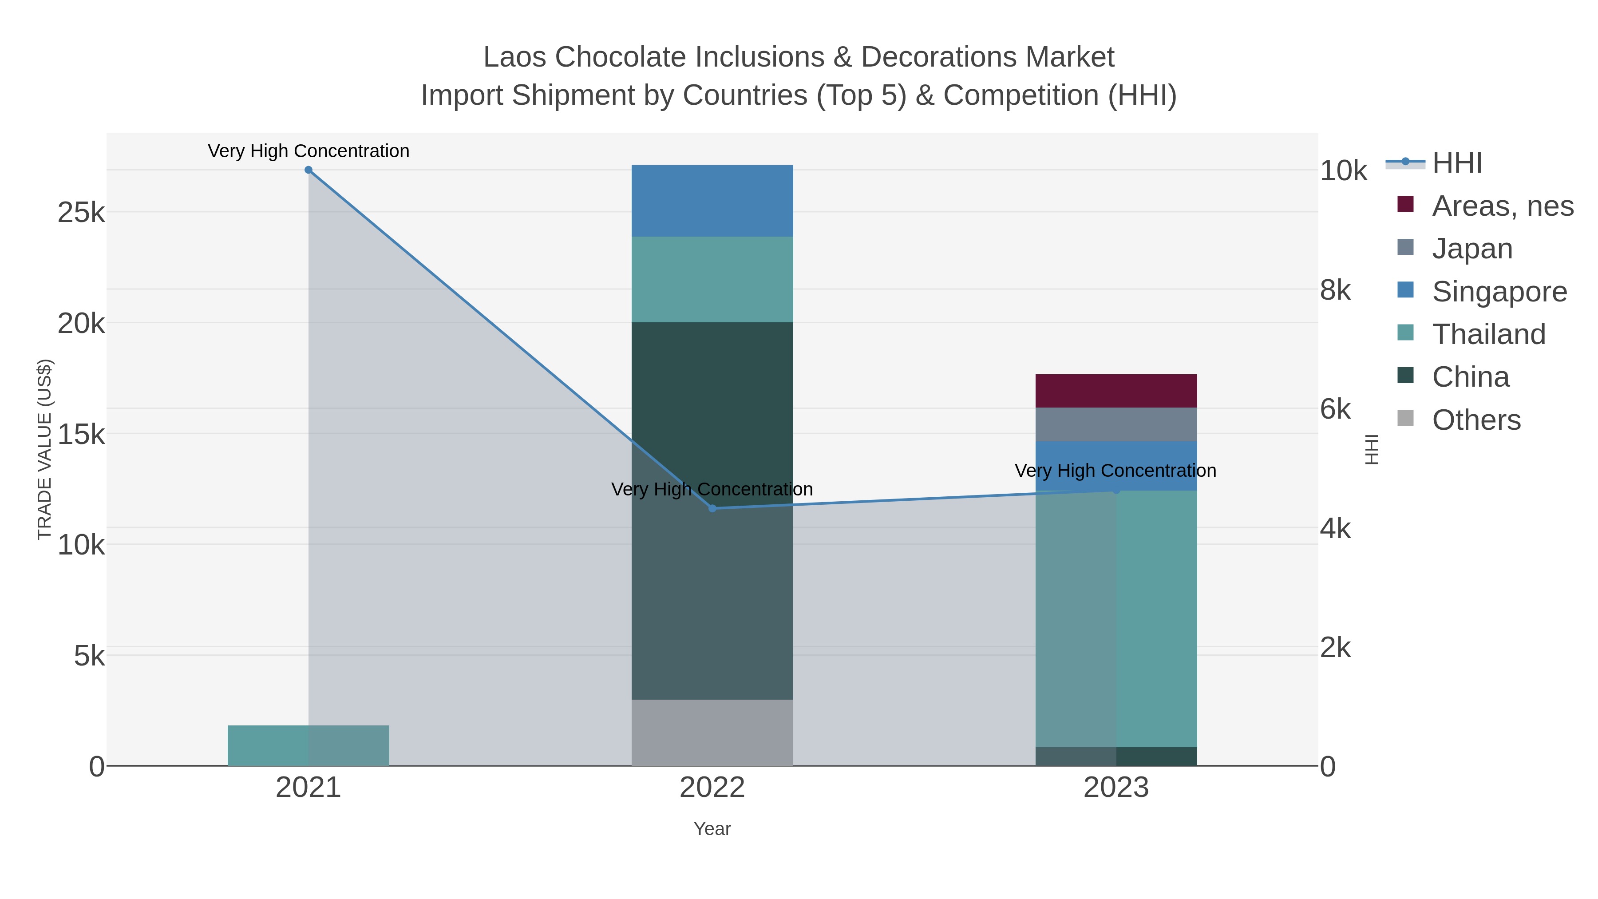Click the 2021 Thailand bar
The height and width of the screenshot is (899, 1598).
309,745
